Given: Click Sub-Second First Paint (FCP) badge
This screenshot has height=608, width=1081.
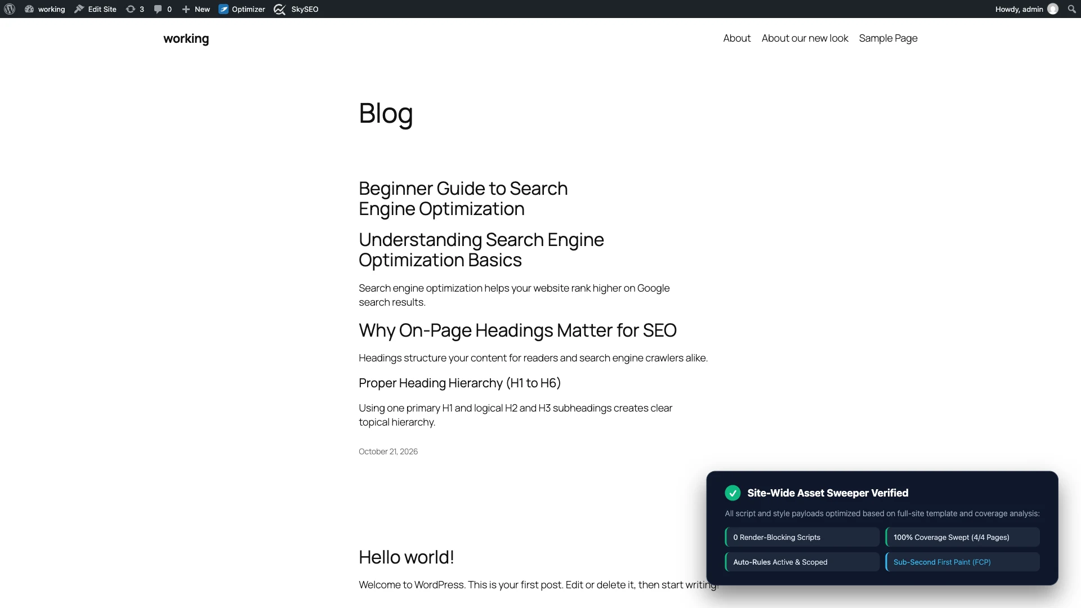Looking at the screenshot, I should point(963,562).
